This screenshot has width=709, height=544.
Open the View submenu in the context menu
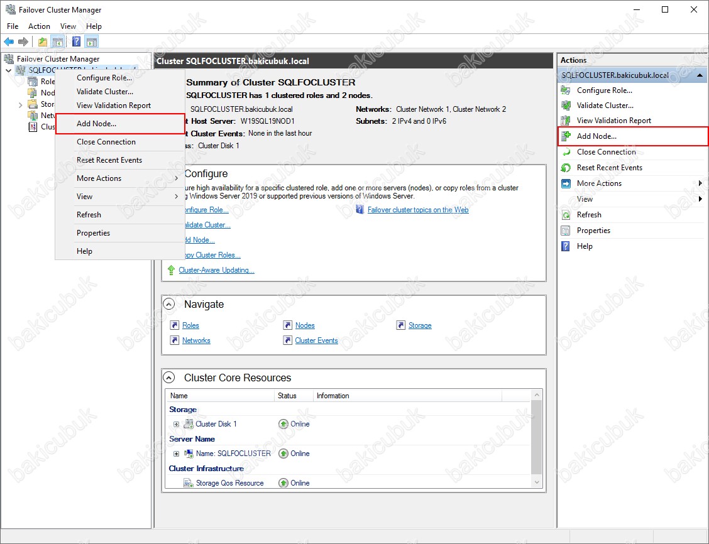click(120, 197)
